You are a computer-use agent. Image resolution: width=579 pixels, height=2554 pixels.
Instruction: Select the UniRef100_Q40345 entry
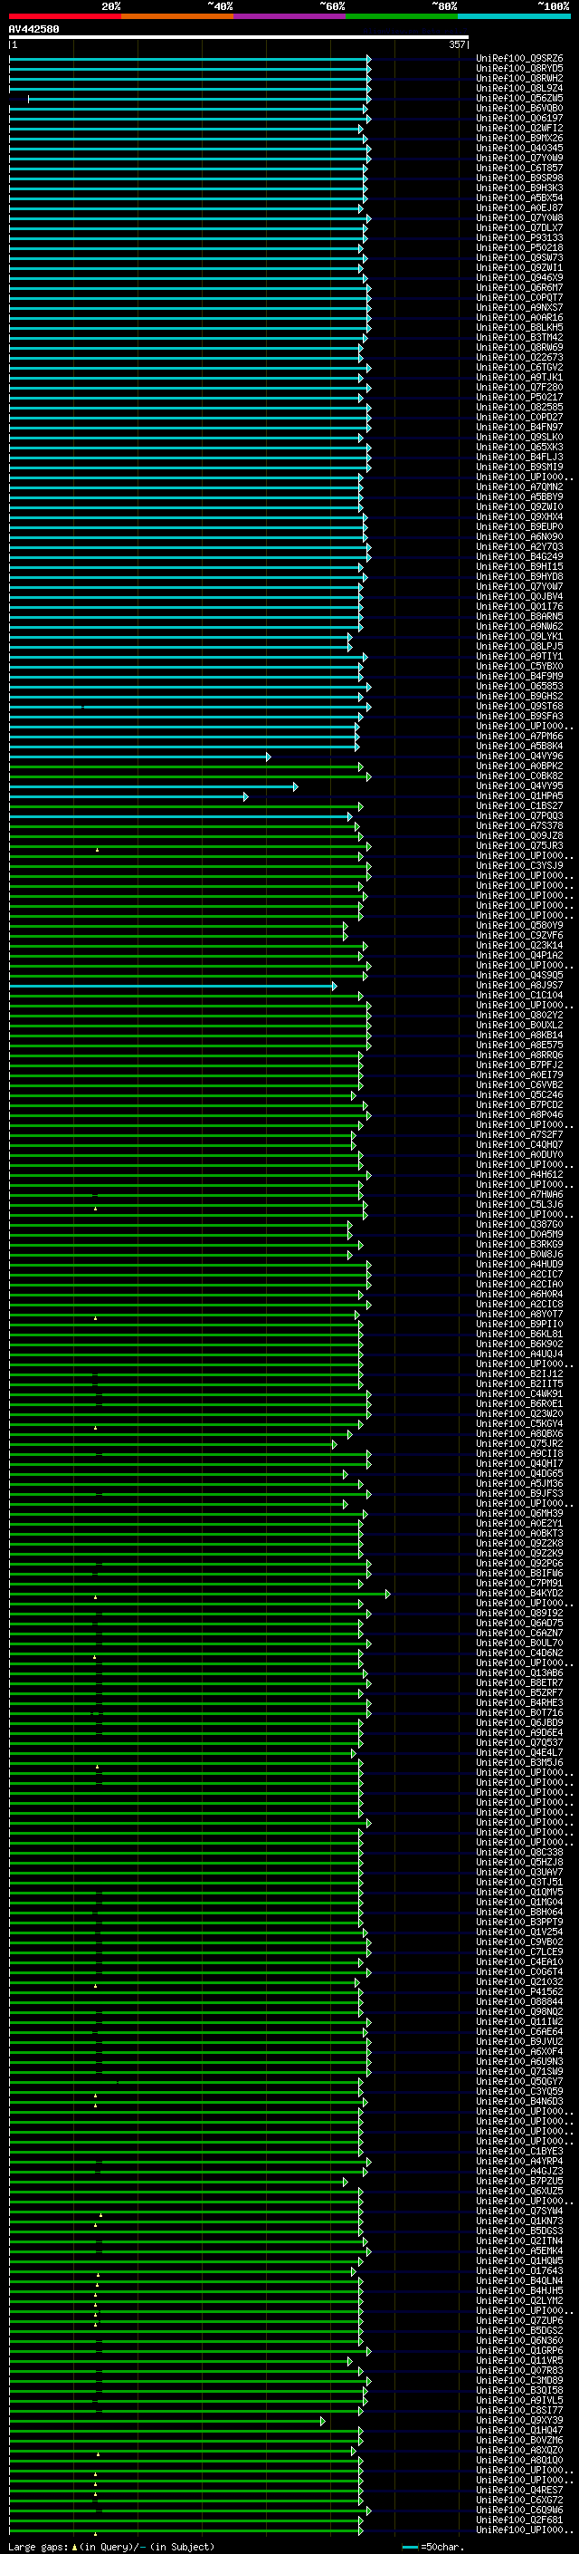pos(519,148)
